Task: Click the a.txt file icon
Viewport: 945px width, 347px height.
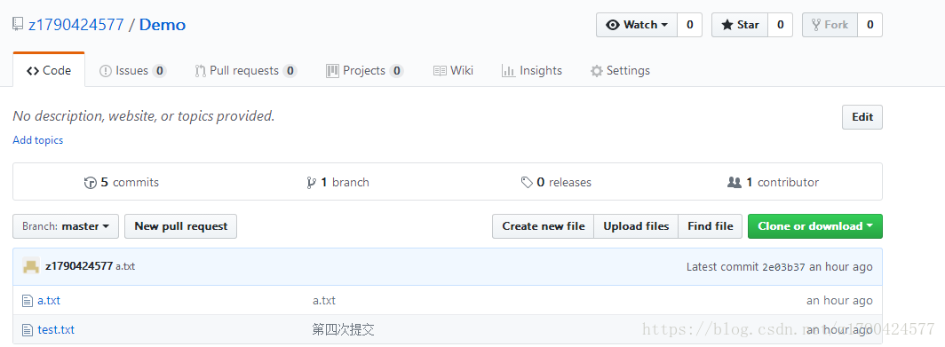Action: (x=28, y=301)
